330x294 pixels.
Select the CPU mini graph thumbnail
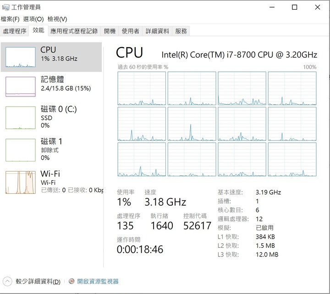(x=20, y=57)
